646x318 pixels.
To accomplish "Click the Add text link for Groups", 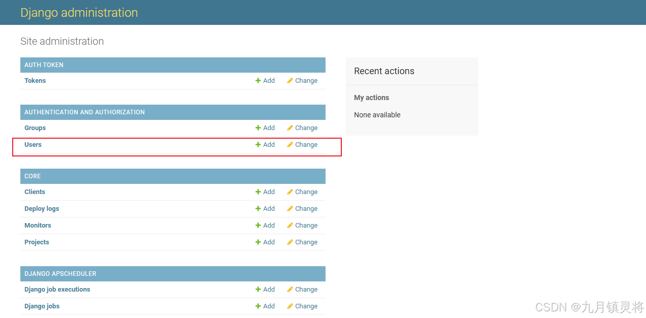I will (269, 128).
